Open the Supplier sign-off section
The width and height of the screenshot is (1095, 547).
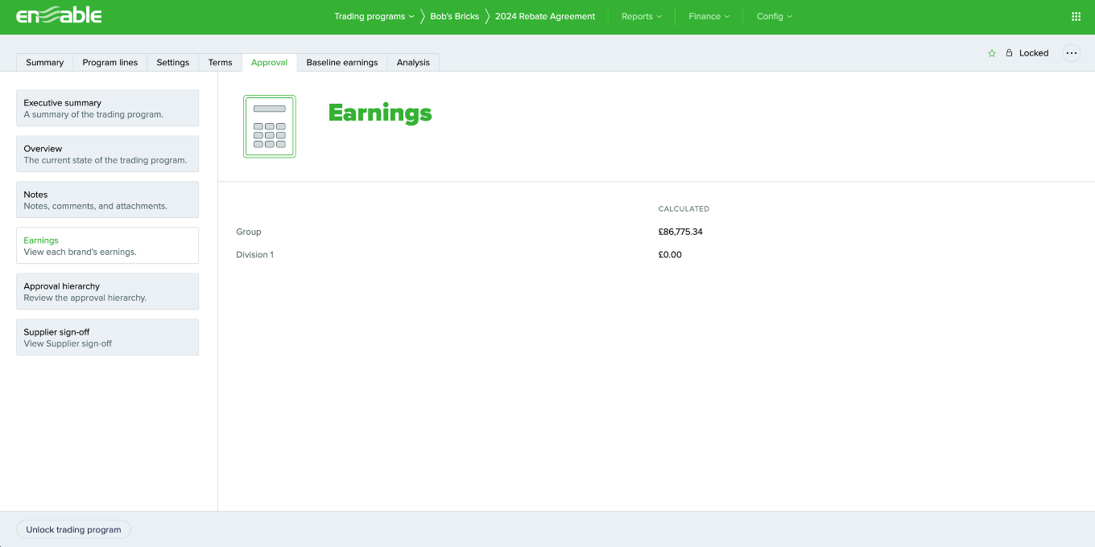point(107,336)
